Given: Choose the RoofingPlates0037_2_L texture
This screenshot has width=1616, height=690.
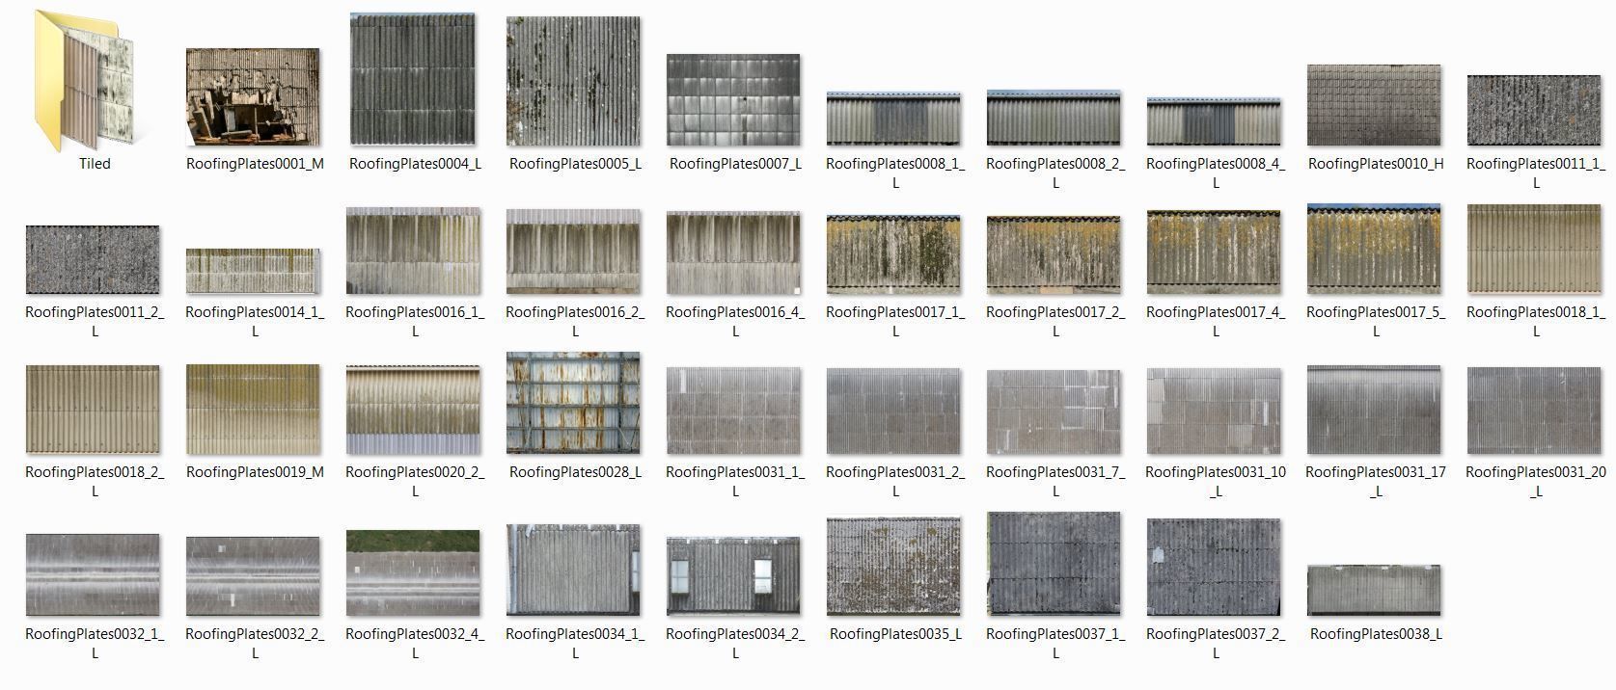Looking at the screenshot, I should [1214, 568].
